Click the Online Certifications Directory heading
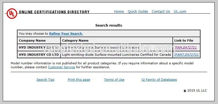 (54, 12)
